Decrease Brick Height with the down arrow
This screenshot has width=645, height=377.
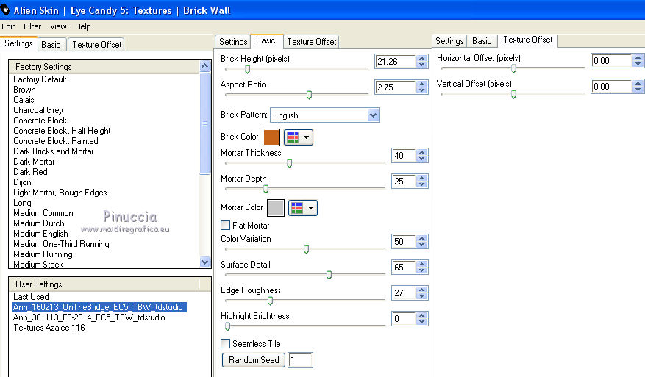coord(421,65)
